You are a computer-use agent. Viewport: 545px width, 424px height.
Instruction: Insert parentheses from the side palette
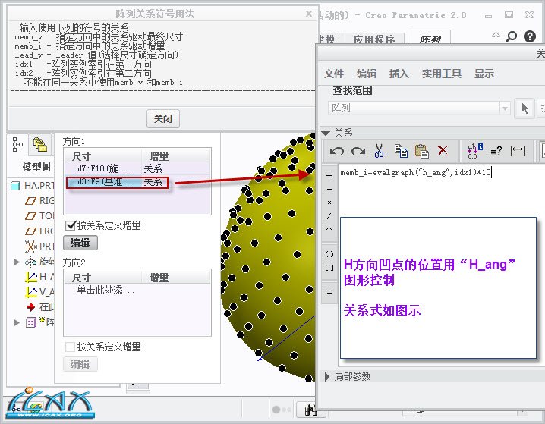coord(329,254)
